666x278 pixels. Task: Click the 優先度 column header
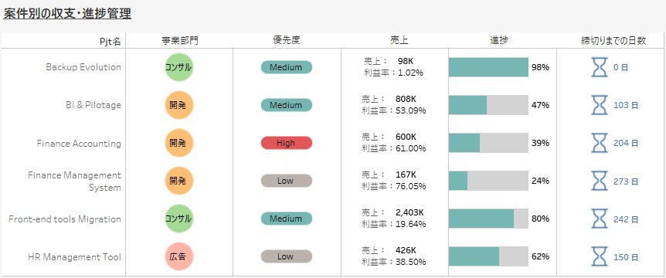click(x=287, y=40)
